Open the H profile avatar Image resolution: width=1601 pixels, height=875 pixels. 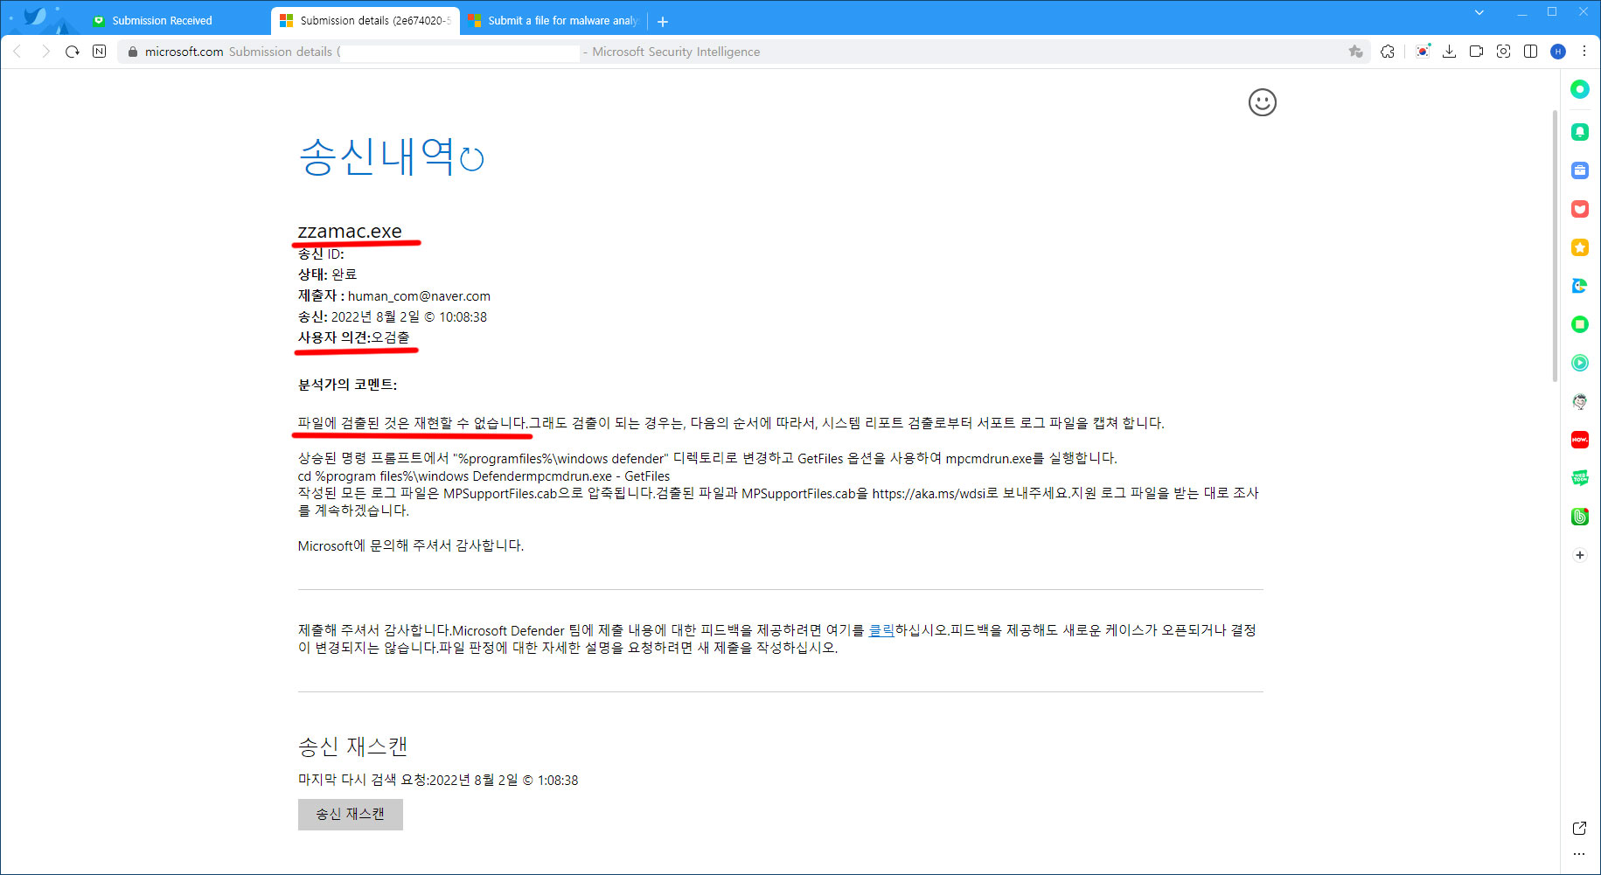[x=1557, y=52]
